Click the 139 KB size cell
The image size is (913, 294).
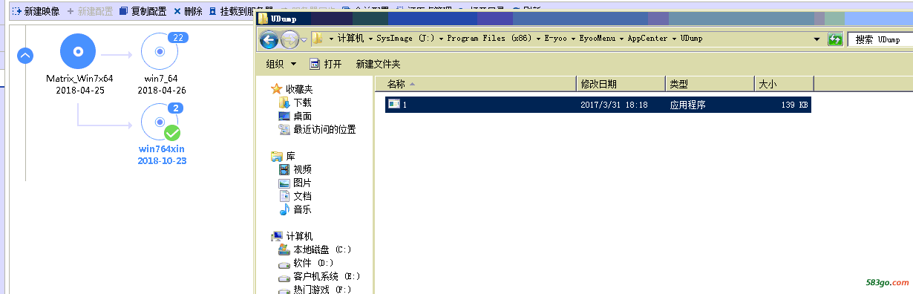[794, 105]
